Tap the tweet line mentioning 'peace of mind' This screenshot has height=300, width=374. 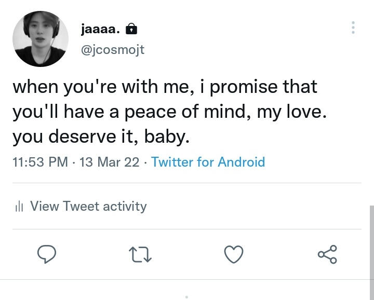(169, 111)
